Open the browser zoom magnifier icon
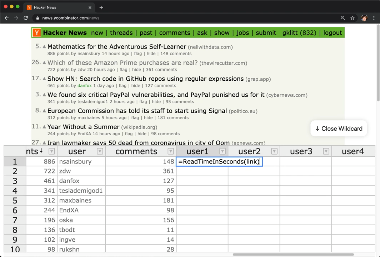The height and width of the screenshot is (257, 380). click(x=343, y=18)
